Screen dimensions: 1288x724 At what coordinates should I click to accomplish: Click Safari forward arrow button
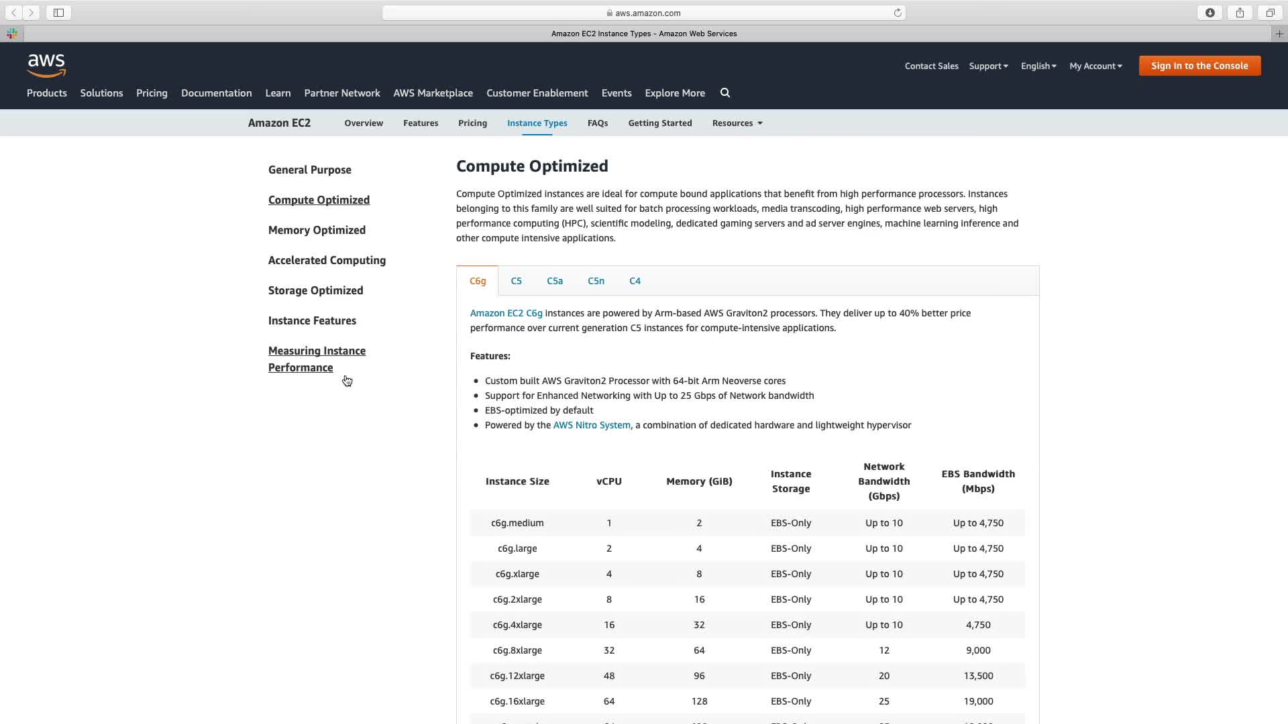(x=31, y=13)
